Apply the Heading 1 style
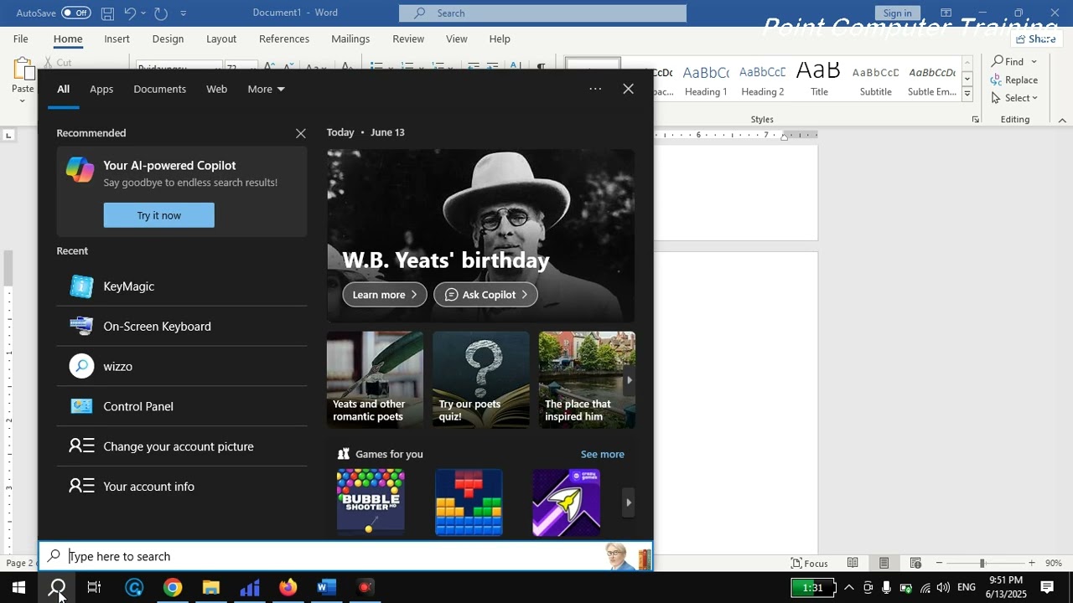 [706, 80]
